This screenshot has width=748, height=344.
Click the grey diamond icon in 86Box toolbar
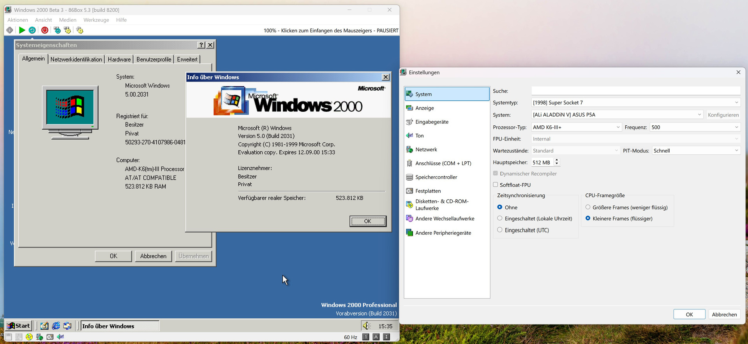coord(10,30)
